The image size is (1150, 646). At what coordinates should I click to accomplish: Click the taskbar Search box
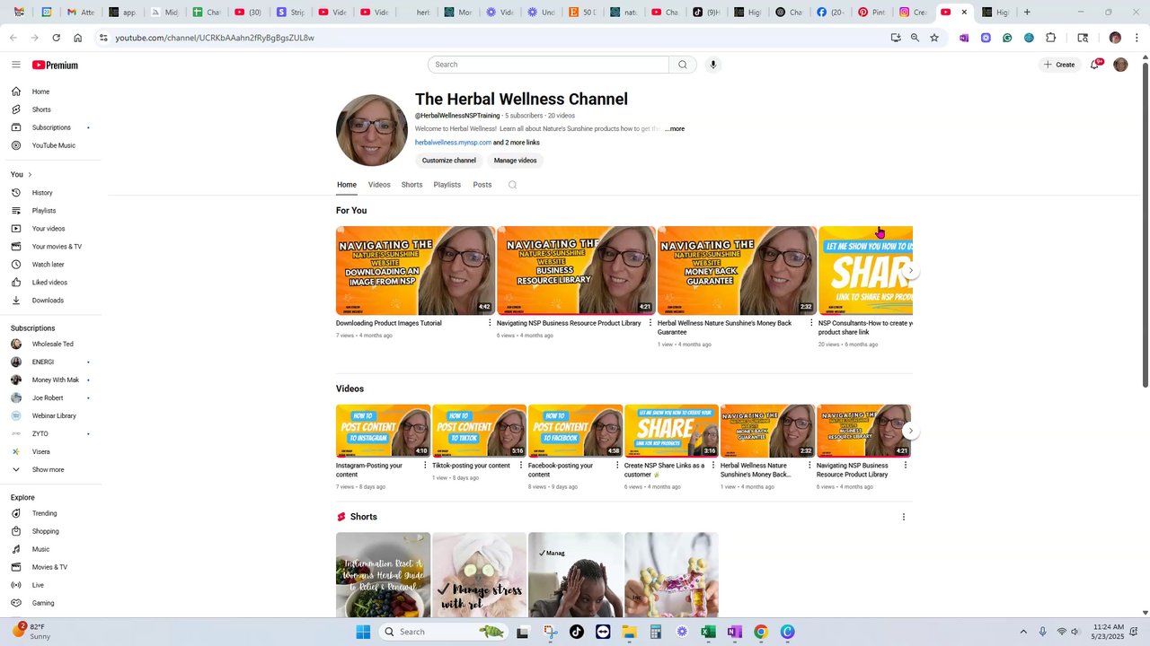(442, 632)
